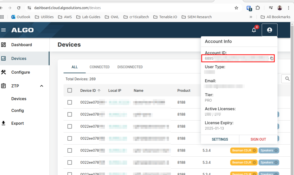The height and width of the screenshot is (175, 294).
Task: Click the user account profile icon
Action: pos(269,30)
